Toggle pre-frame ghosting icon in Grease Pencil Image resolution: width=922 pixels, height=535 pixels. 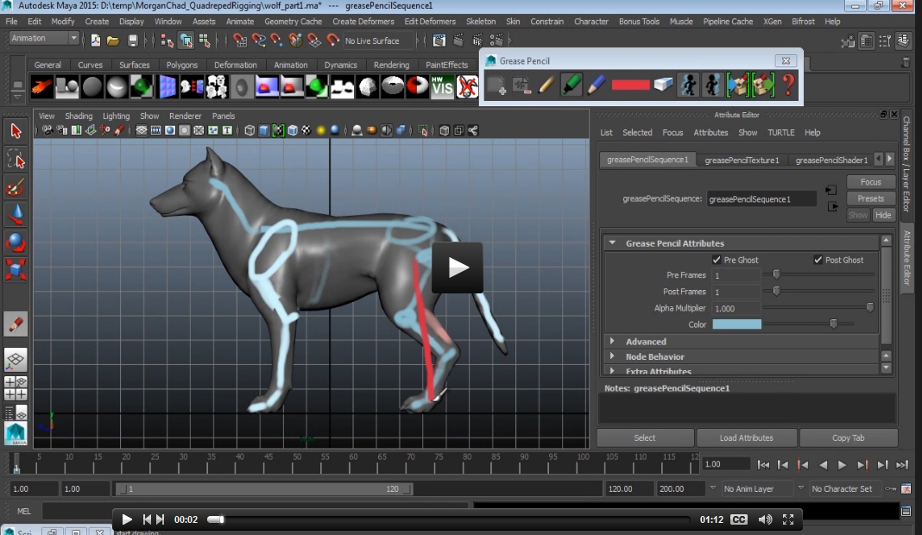pyautogui.click(x=688, y=85)
